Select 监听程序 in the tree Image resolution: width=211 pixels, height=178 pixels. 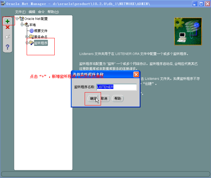point(41,43)
